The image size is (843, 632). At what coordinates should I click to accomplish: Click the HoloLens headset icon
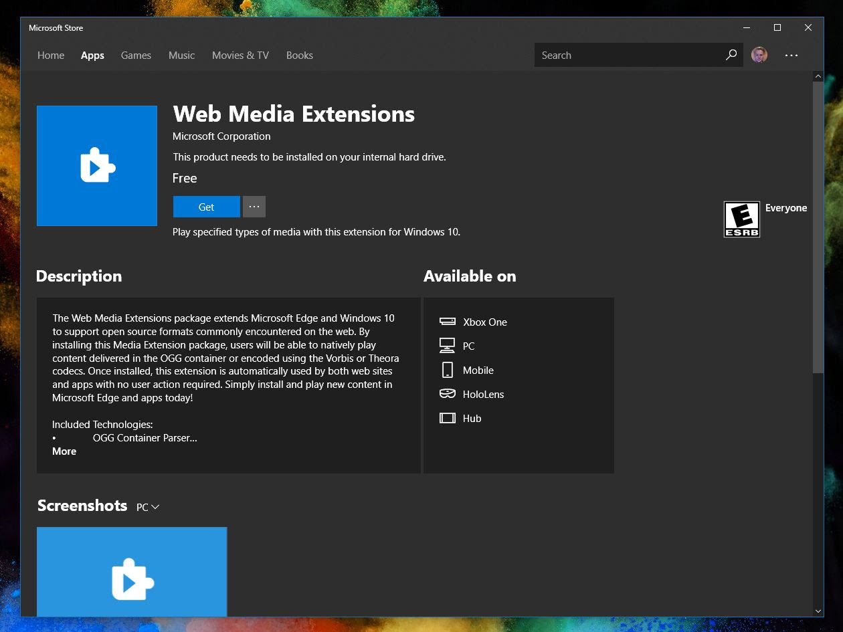pos(447,394)
